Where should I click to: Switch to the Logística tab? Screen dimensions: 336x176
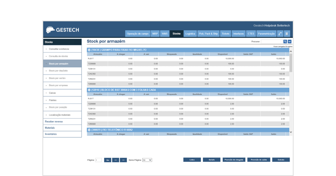tap(190, 34)
